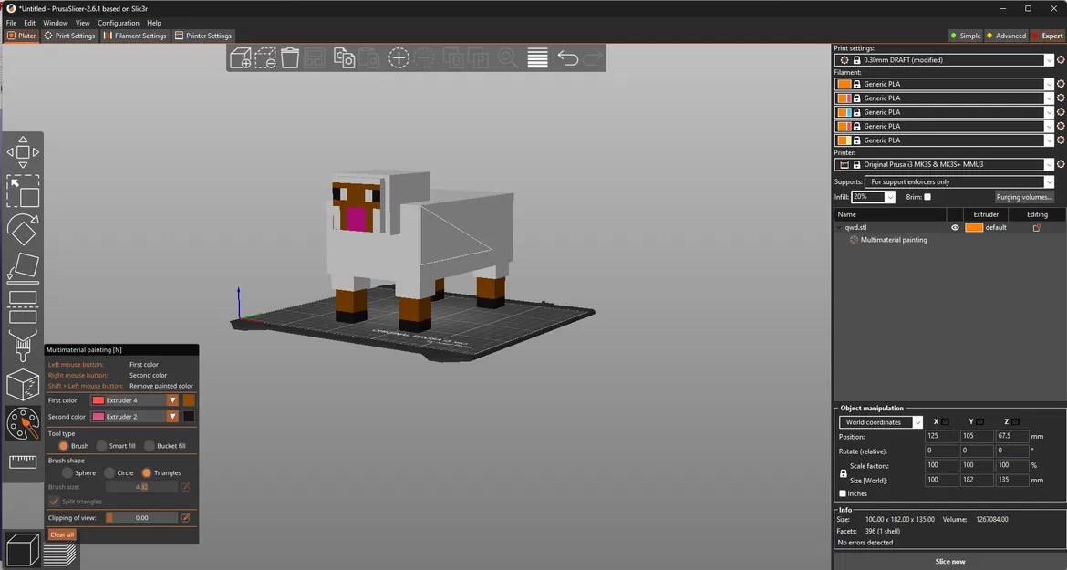The width and height of the screenshot is (1067, 570).
Task: Click the Add object toolbar icon
Action: click(x=240, y=57)
